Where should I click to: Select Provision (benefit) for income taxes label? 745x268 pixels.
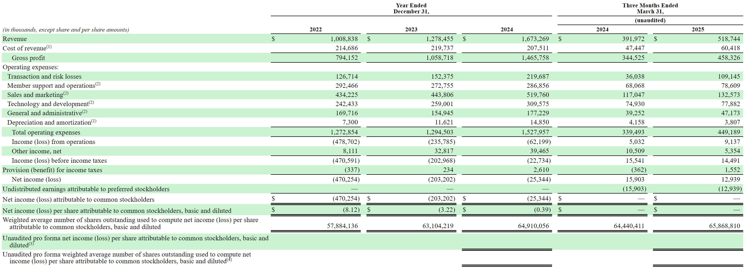[52, 170]
